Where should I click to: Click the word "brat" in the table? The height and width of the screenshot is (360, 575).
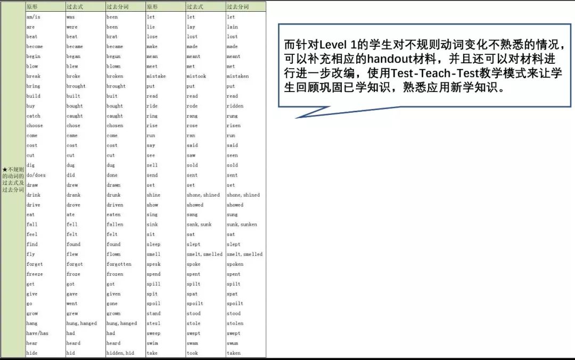[112, 37]
